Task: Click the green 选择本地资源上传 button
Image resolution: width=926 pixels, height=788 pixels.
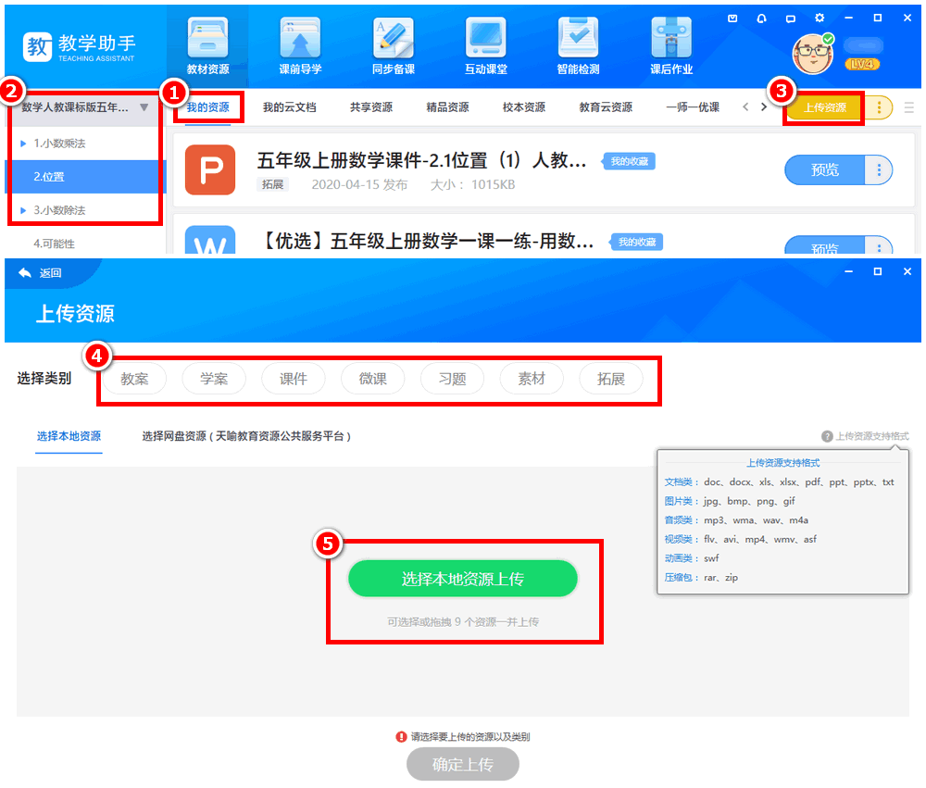Action: click(x=462, y=579)
